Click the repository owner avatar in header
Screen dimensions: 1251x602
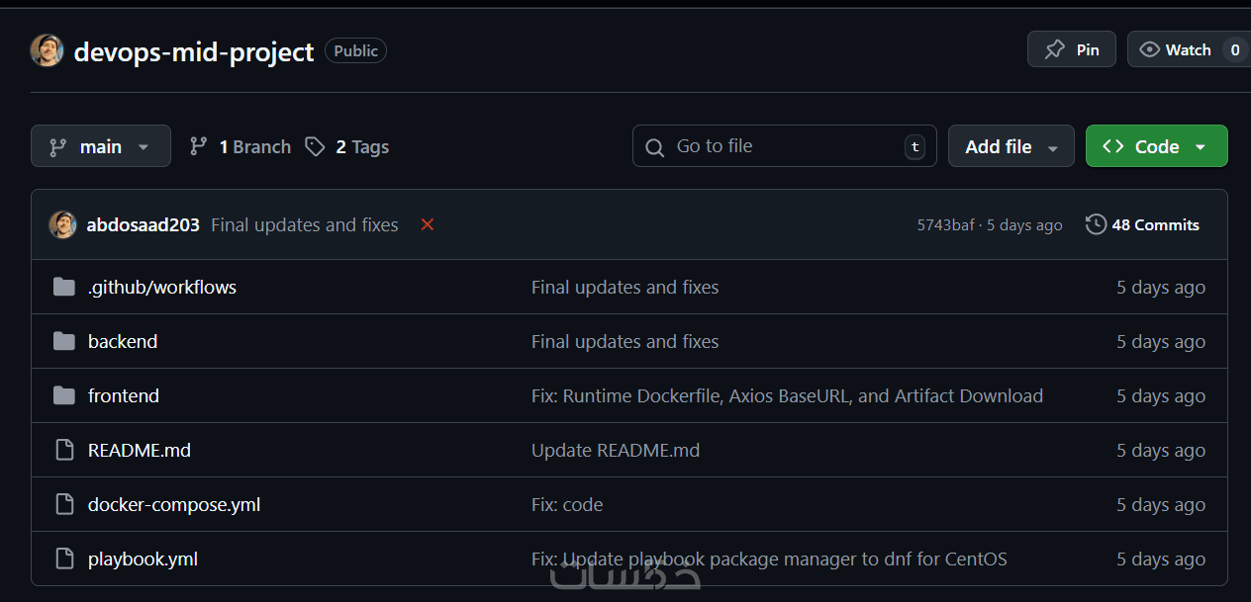point(47,50)
